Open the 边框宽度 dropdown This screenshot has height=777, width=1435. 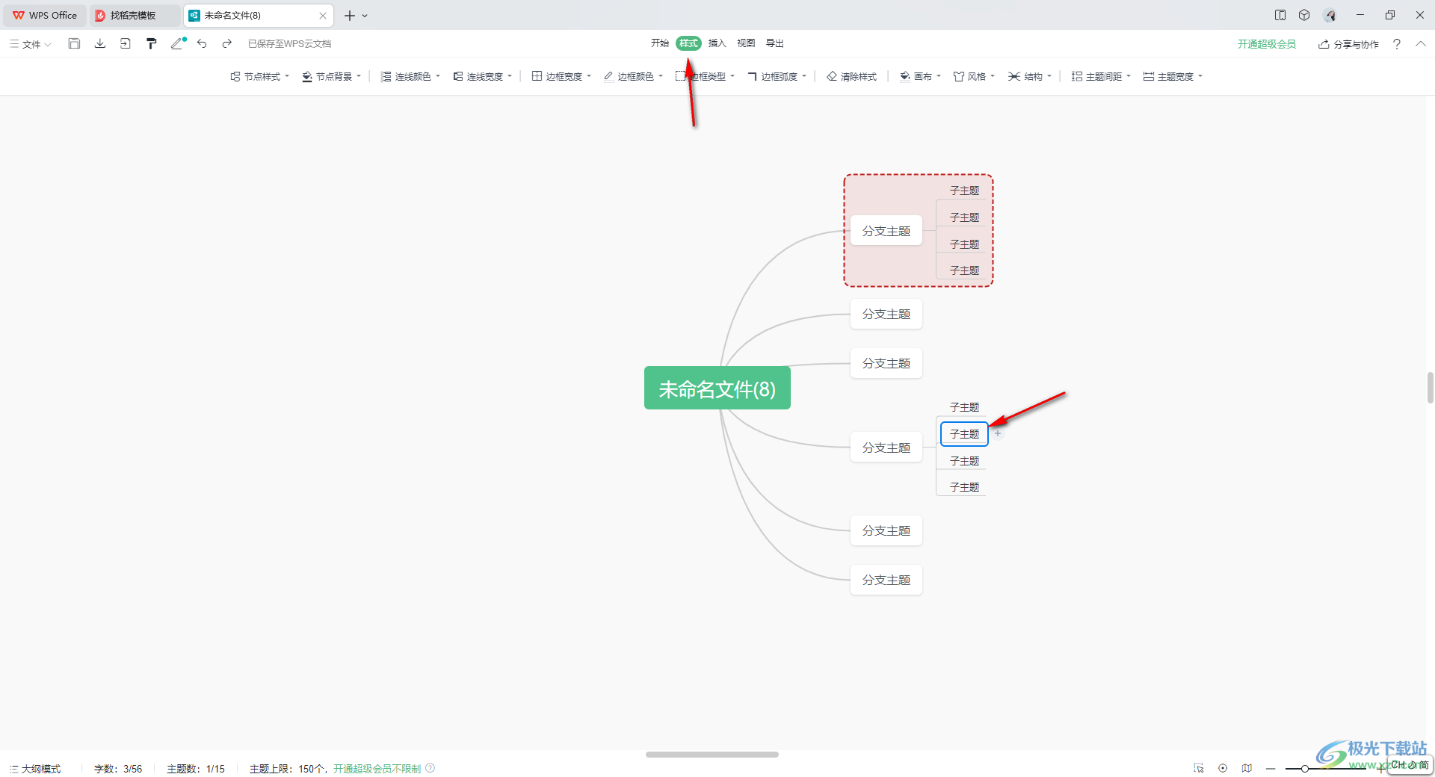(x=561, y=76)
